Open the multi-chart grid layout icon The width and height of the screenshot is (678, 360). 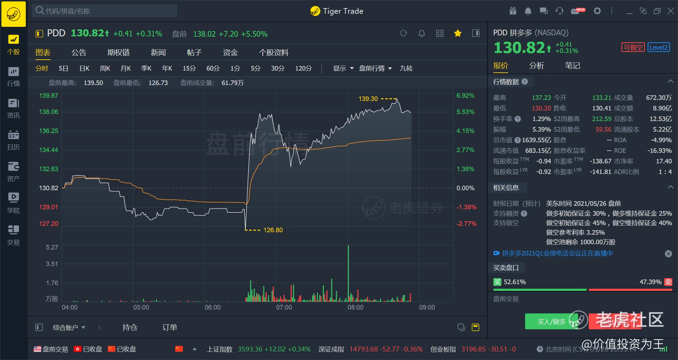[x=440, y=33]
